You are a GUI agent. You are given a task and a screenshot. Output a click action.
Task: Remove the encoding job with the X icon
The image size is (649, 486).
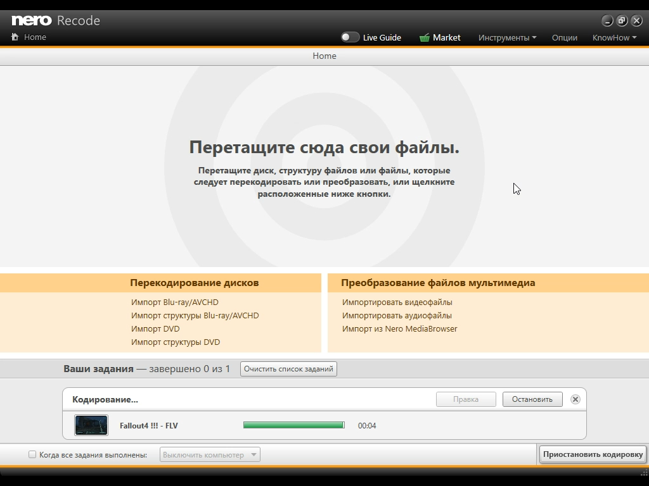[x=575, y=399]
